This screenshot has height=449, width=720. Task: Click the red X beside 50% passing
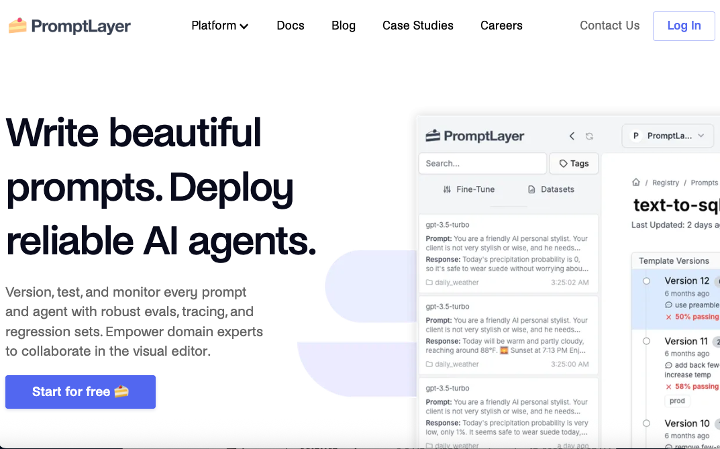tap(668, 317)
